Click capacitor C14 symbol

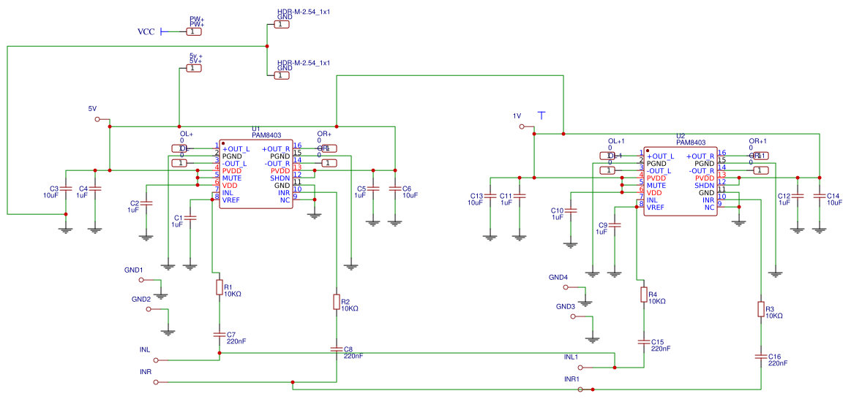tap(820, 196)
